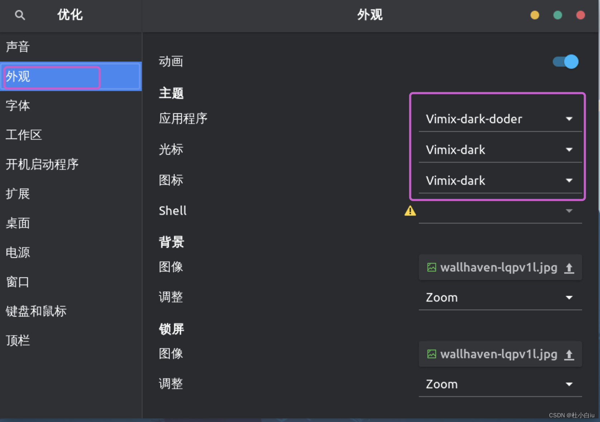Open the 窗口 window settings

tap(71, 282)
